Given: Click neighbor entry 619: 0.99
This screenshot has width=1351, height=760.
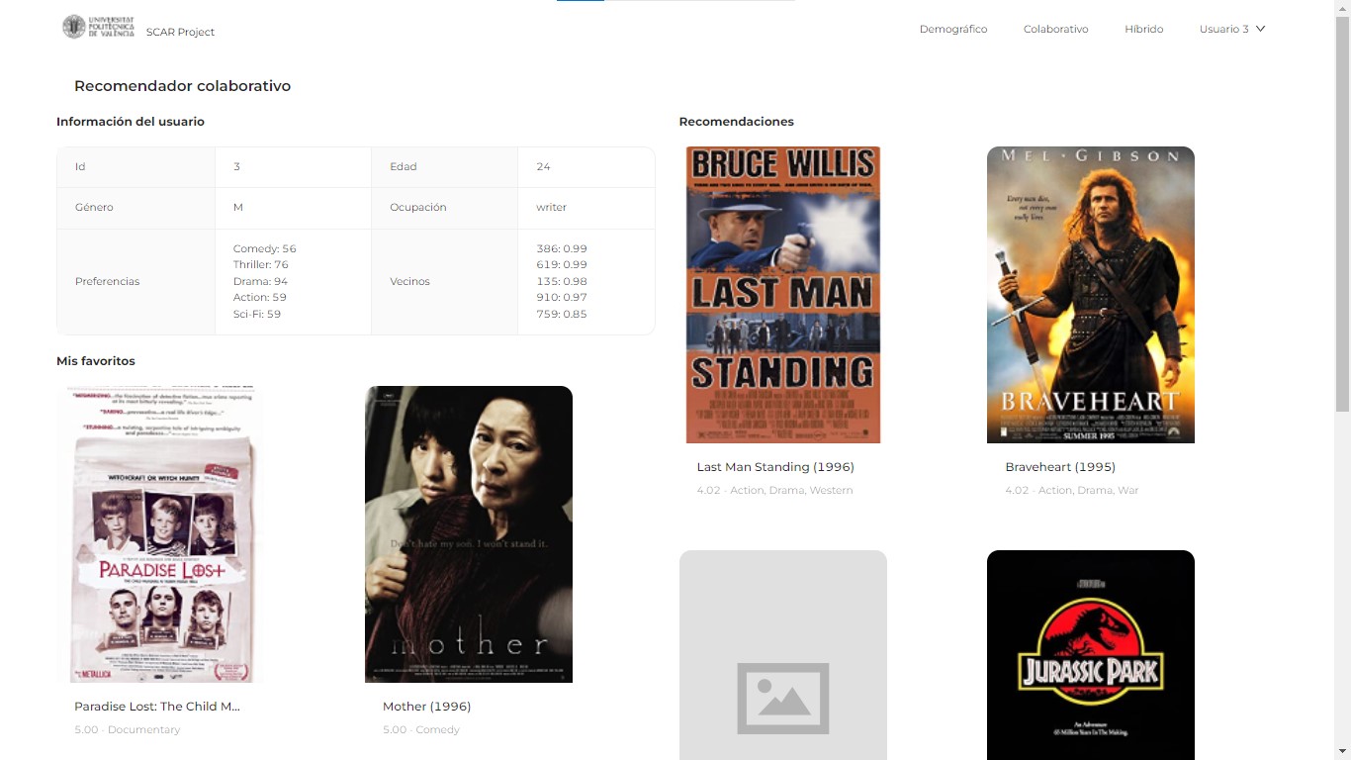Looking at the screenshot, I should (562, 264).
